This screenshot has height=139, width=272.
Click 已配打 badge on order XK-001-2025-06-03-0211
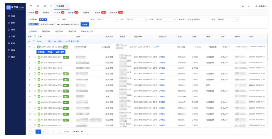[66, 74]
